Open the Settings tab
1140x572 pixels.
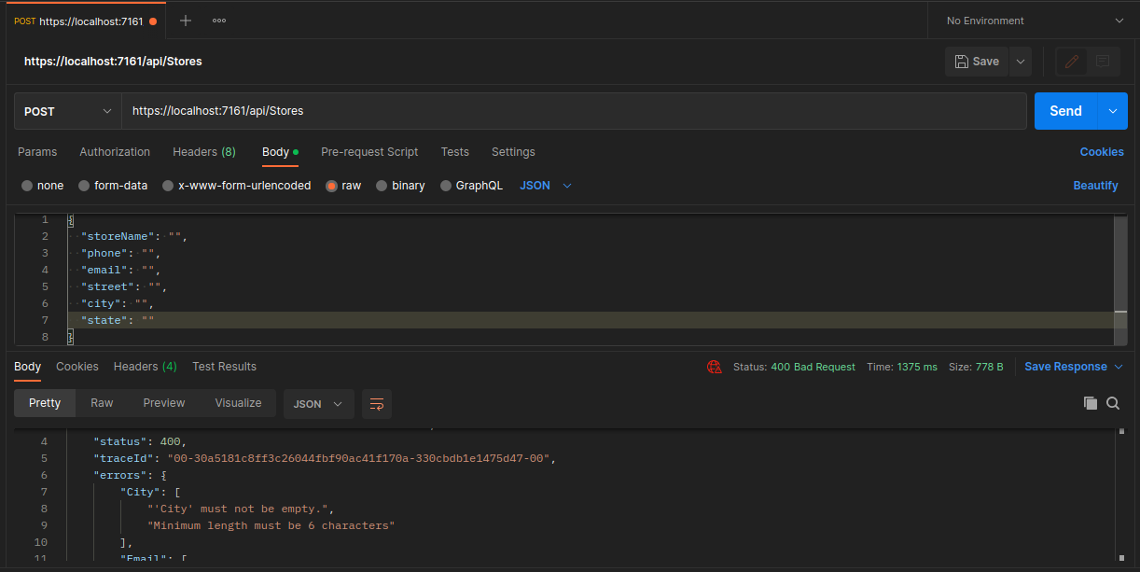pyautogui.click(x=513, y=152)
